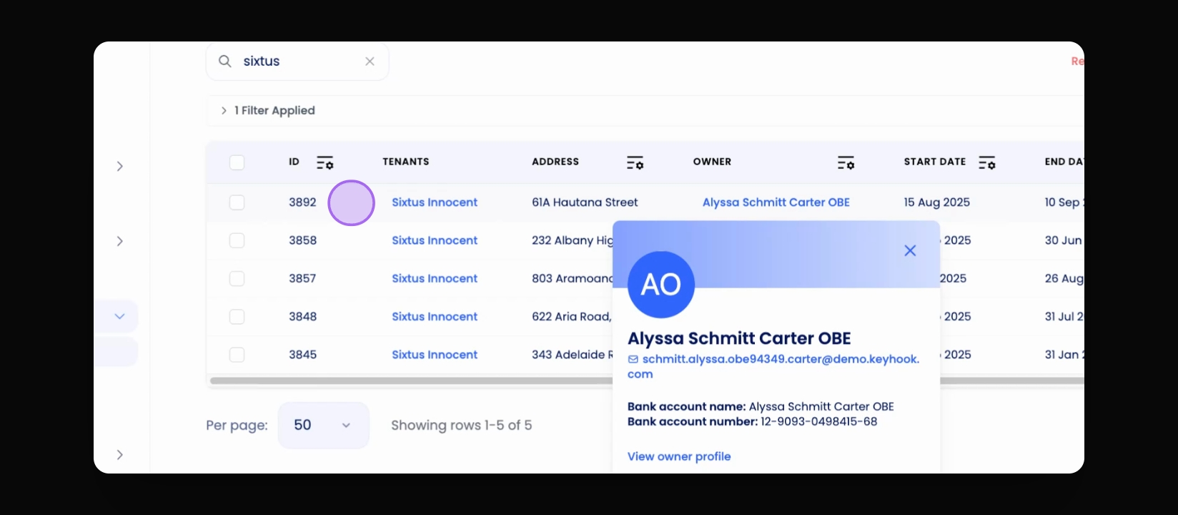
Task: Click ID cell 3858
Action: coord(302,240)
